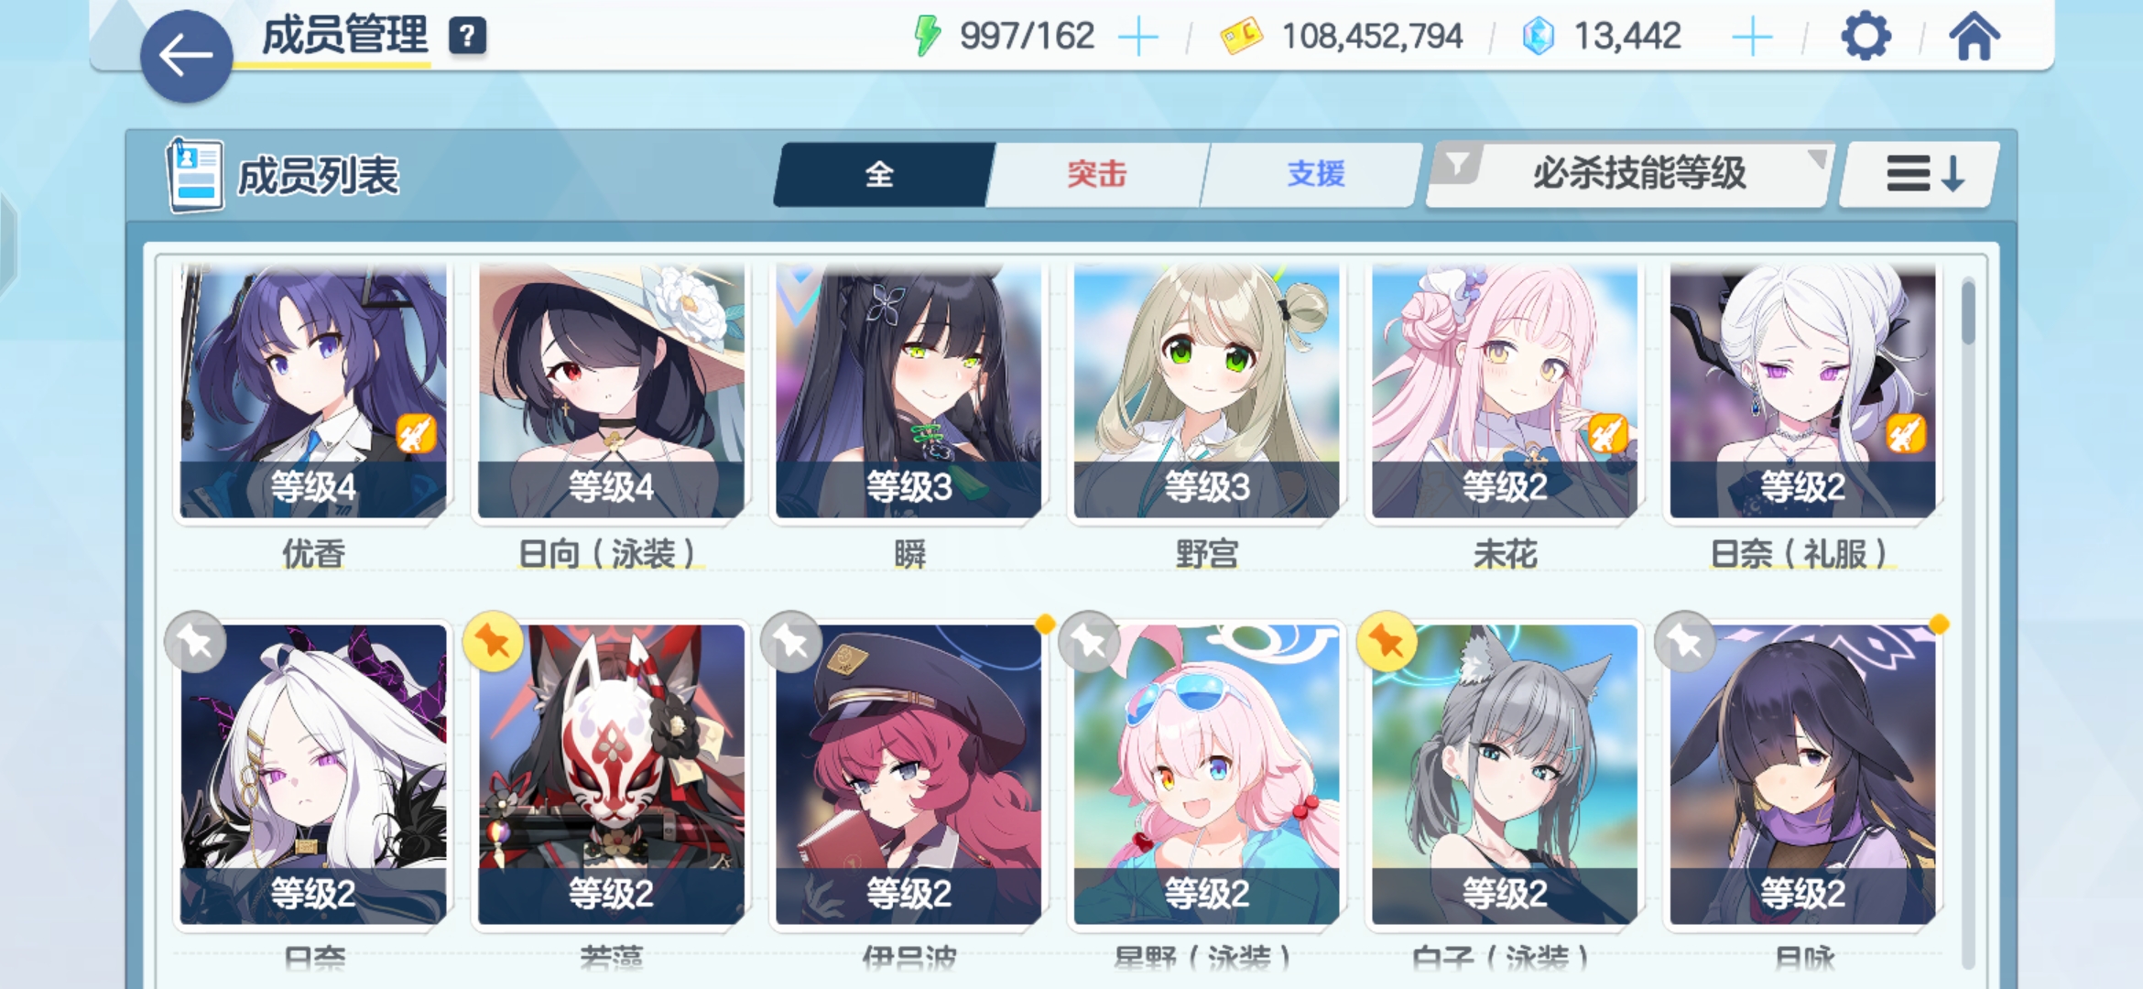Go to home lobby icon
Screen dimensions: 2143x989
(1974, 37)
